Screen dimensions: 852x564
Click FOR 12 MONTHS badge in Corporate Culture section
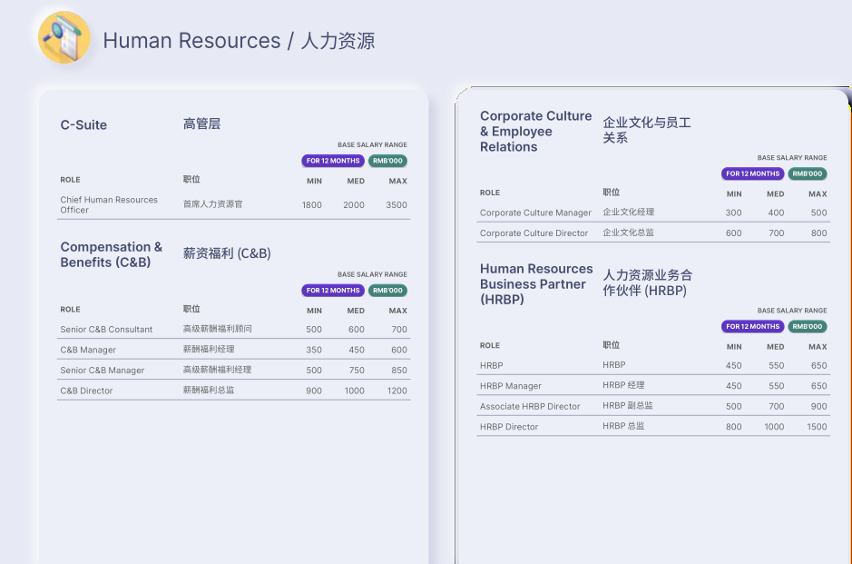tap(752, 174)
